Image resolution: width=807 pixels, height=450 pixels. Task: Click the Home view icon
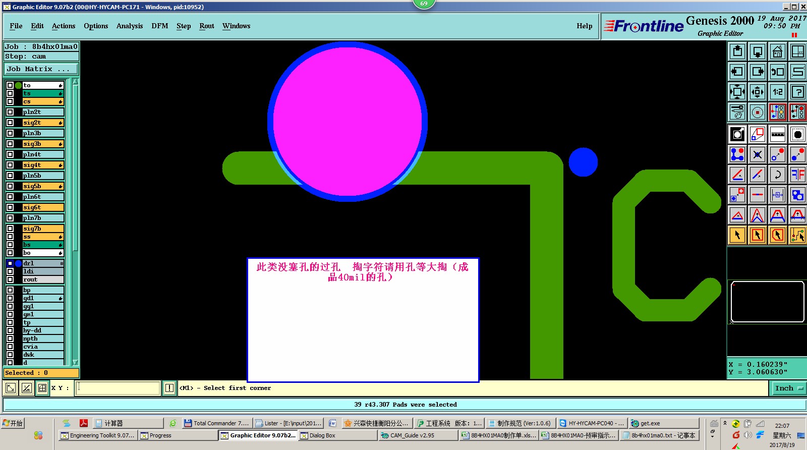(778, 51)
